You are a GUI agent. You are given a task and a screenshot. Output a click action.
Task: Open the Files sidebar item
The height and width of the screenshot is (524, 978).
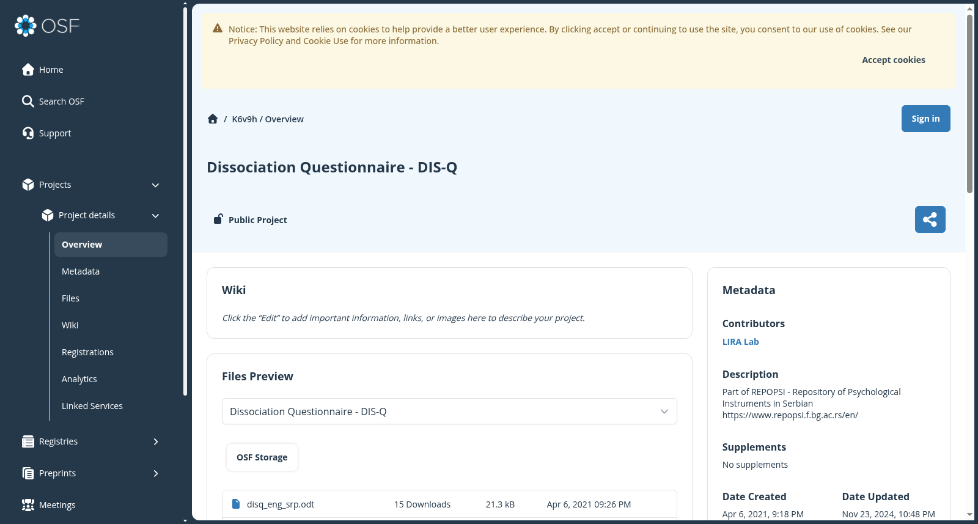111,298
